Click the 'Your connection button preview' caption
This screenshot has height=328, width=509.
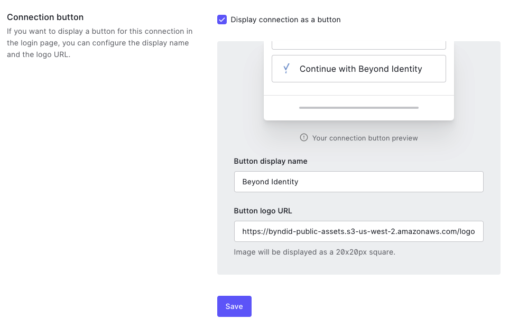(x=365, y=138)
